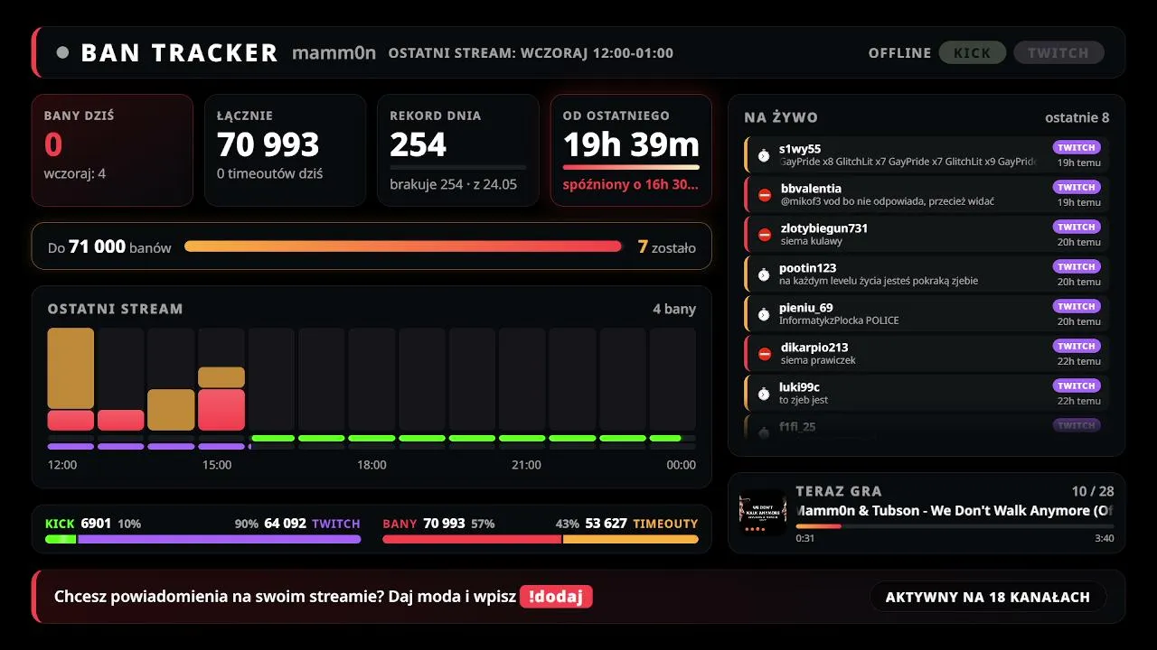This screenshot has width=1157, height=650.
Task: Click the ŁĄCZNIE 70 993 stat card
Action: (285, 150)
